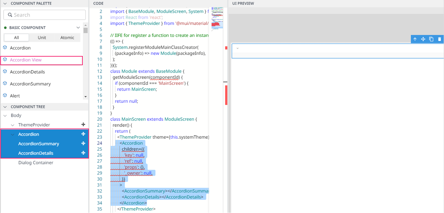Image resolution: width=444 pixels, height=213 pixels.
Task: Click the select-parent up arrow in preview toolbar
Action: tap(415, 39)
